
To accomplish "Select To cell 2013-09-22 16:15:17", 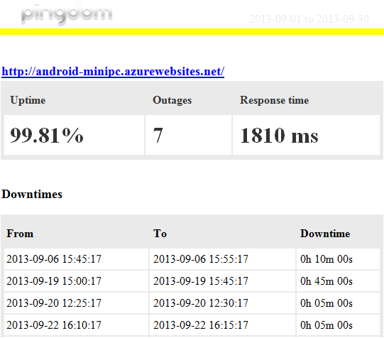I will click(222, 325).
